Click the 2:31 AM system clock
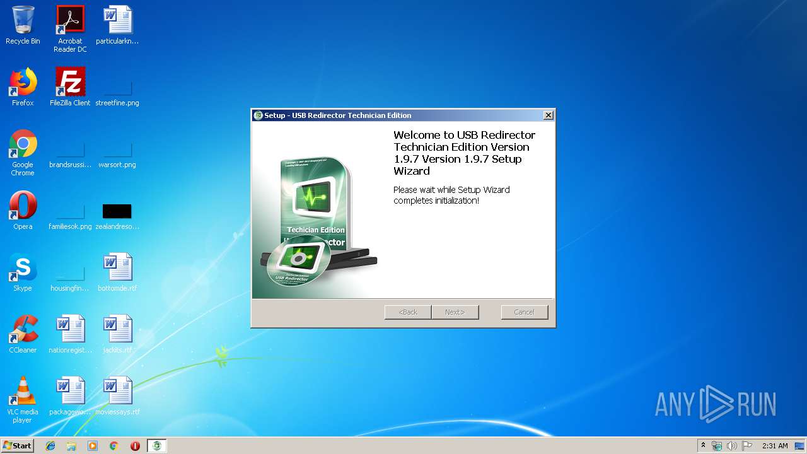The height and width of the screenshot is (454, 807). tap(775, 446)
